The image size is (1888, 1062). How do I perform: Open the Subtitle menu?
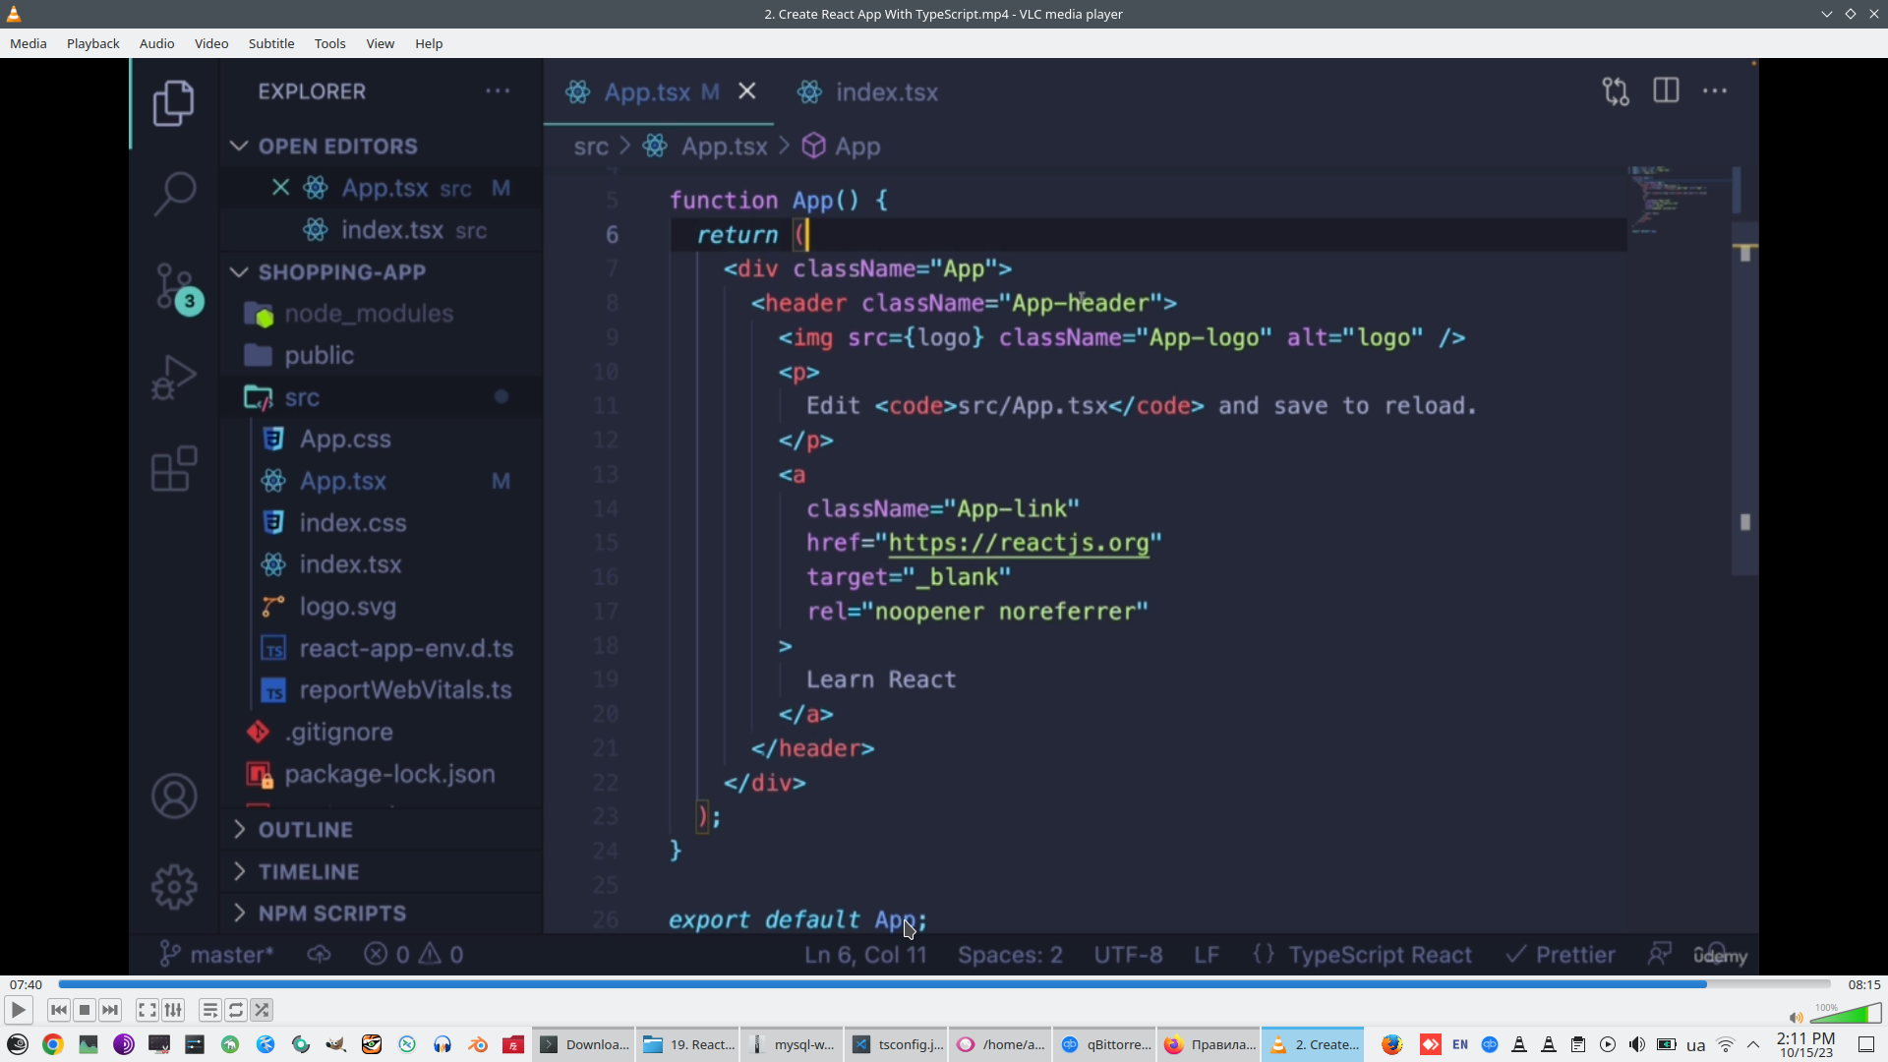point(270,43)
